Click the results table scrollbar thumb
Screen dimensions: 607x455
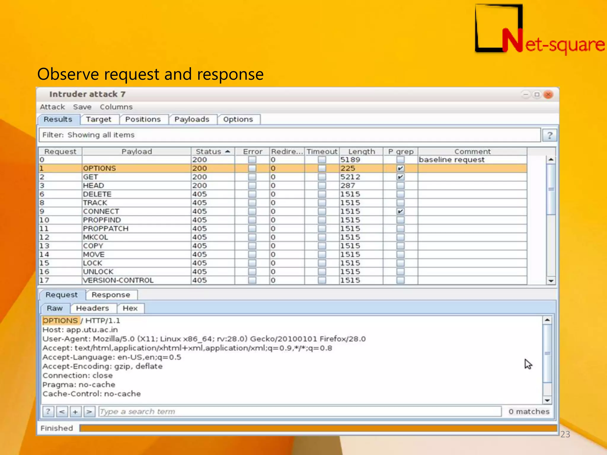[x=551, y=189]
